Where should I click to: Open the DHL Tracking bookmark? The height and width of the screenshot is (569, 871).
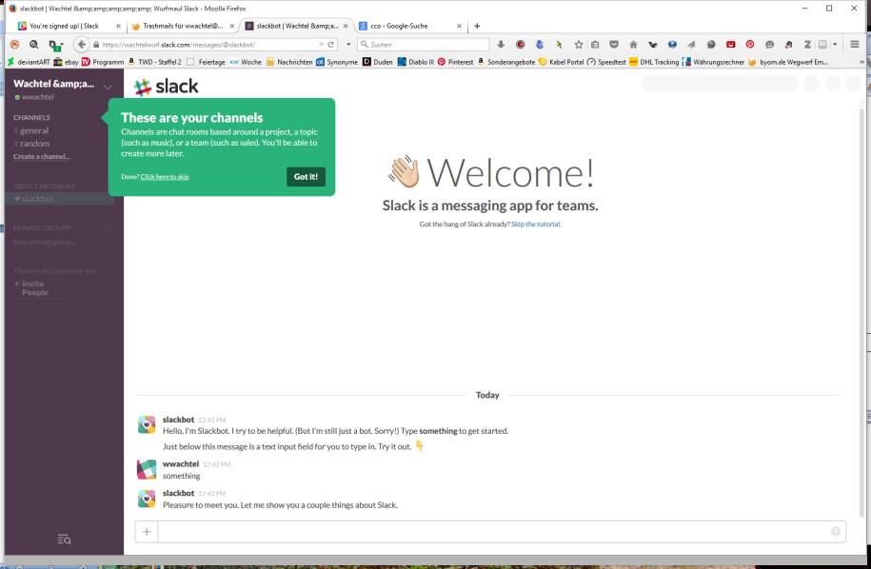pos(654,62)
